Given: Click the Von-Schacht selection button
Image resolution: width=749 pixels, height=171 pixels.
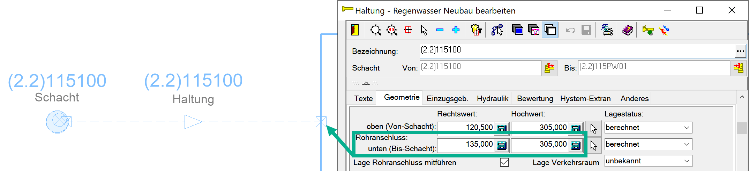Looking at the screenshot, I should (x=549, y=68).
